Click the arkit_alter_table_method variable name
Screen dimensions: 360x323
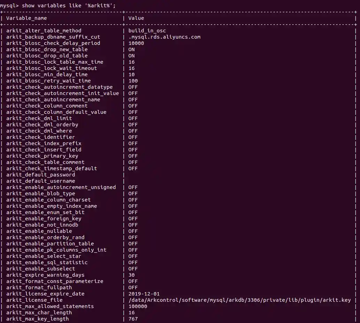pyautogui.click(x=44, y=31)
